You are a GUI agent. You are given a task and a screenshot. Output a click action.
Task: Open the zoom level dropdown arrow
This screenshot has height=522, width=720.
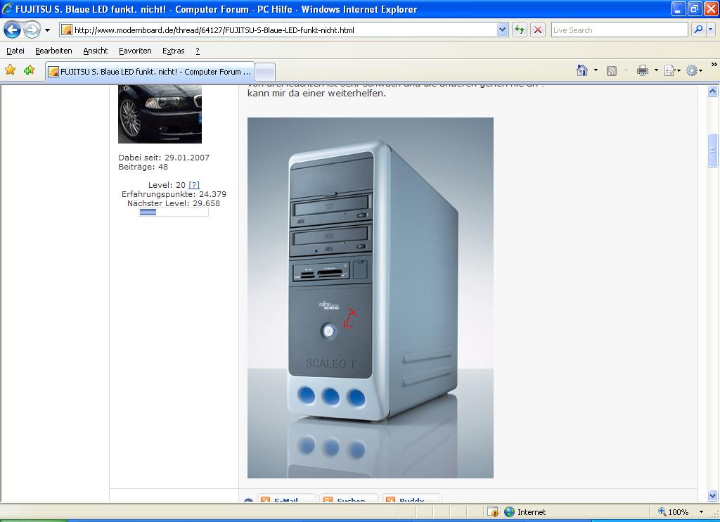(701, 512)
